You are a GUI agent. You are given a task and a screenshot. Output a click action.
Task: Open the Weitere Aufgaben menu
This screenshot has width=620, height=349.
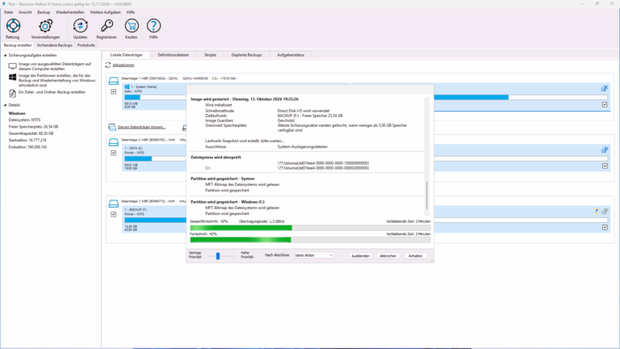coord(105,12)
